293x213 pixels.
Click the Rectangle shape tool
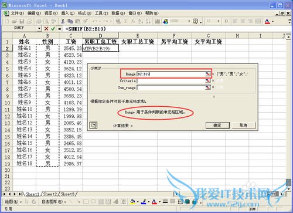coord(86,201)
